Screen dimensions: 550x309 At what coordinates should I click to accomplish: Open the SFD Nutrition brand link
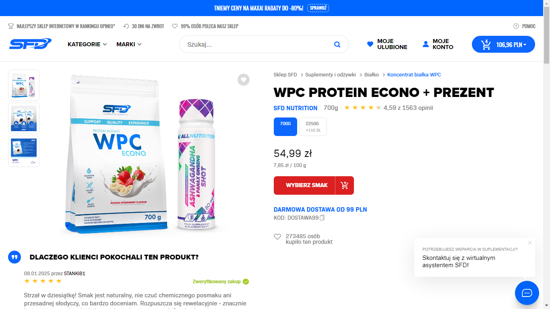(x=295, y=108)
